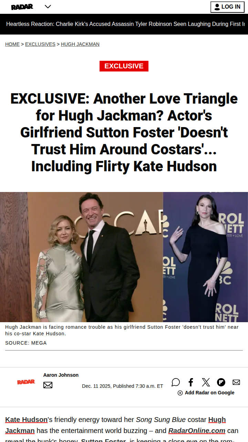Click the LOG IN button
This screenshot has width=248, height=442.
[x=227, y=7]
